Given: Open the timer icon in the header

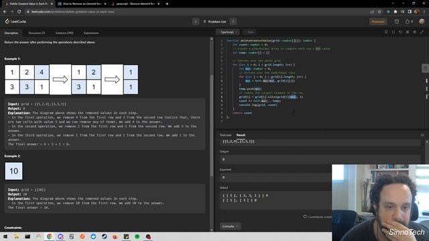Looking at the screenshot, I should (x=396, y=21).
